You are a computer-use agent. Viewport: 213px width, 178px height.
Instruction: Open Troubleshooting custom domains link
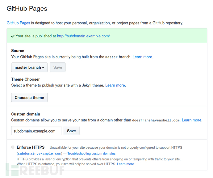(91, 154)
